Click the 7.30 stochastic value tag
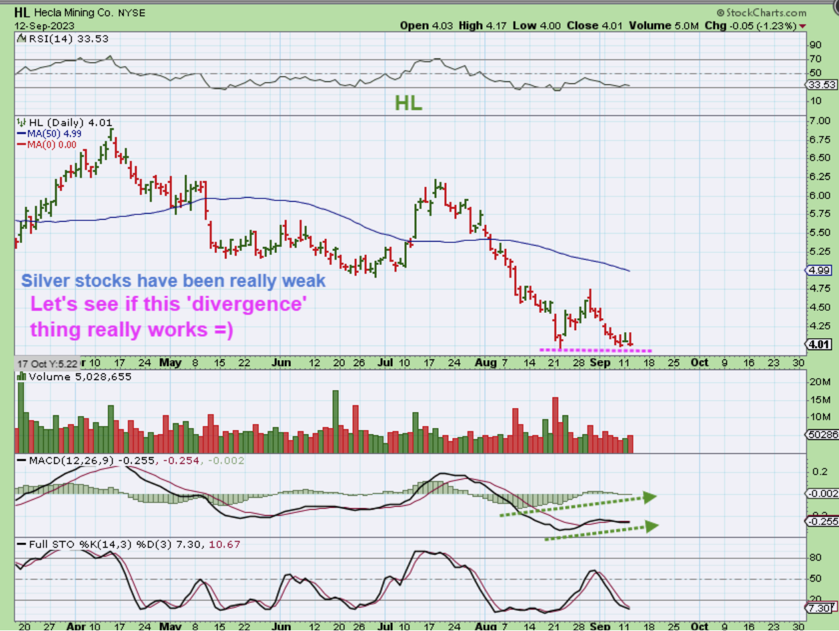 point(819,609)
